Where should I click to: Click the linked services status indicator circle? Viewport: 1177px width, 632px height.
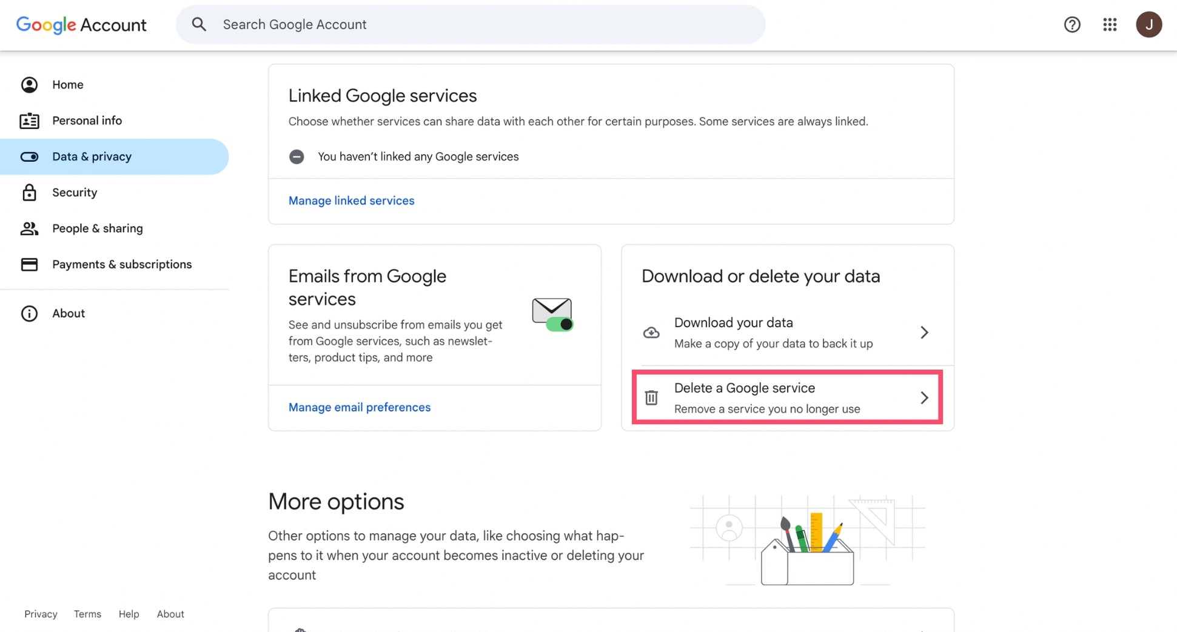297,156
